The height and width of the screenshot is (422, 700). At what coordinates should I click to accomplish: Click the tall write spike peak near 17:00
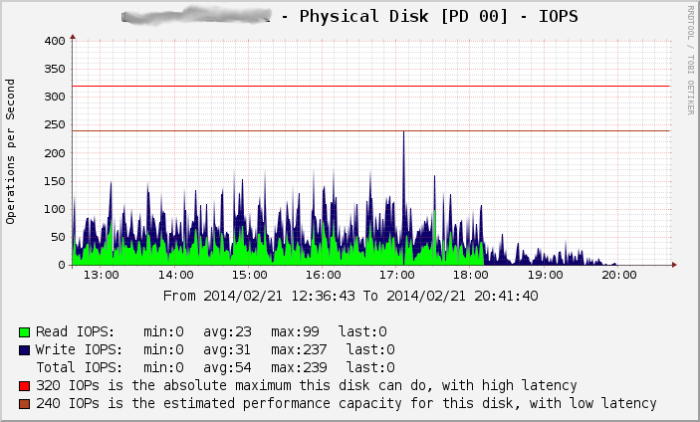coord(403,132)
